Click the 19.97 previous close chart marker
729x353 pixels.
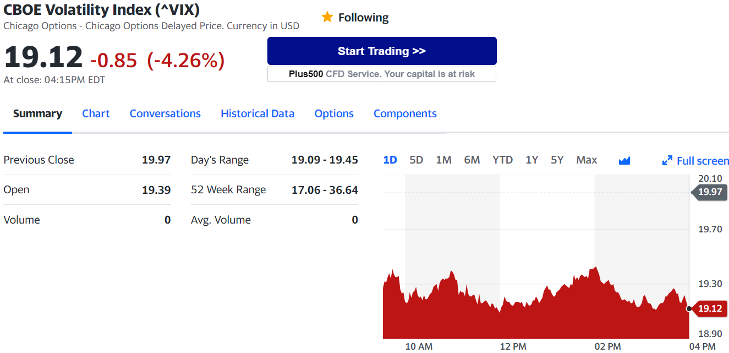tap(709, 192)
